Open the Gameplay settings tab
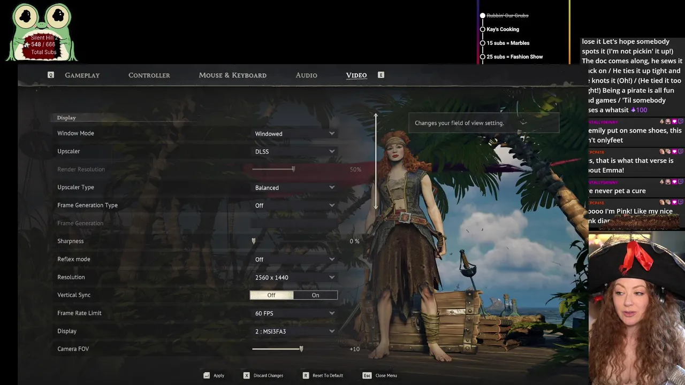Screen dimensions: 685x385 pos(82,75)
